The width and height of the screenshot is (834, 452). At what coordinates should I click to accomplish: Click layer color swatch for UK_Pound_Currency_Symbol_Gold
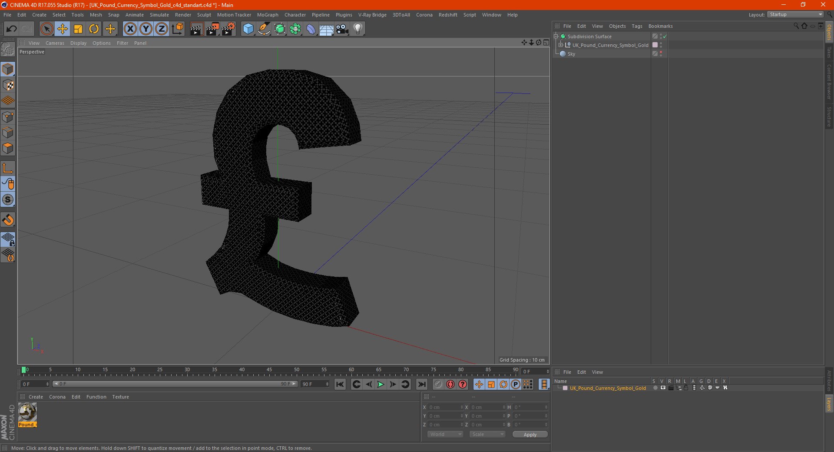coord(565,388)
